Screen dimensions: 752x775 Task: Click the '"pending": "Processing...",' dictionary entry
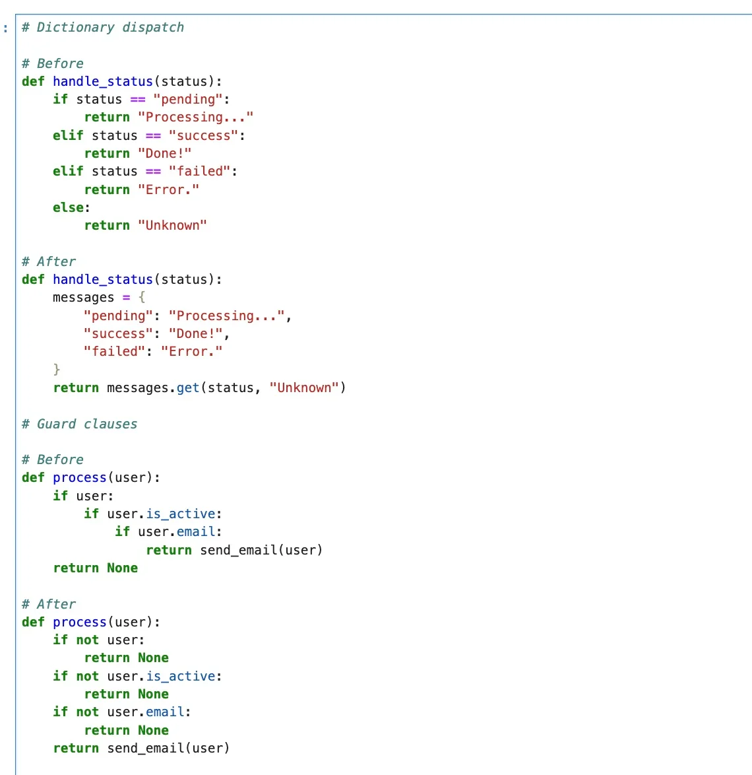click(187, 316)
